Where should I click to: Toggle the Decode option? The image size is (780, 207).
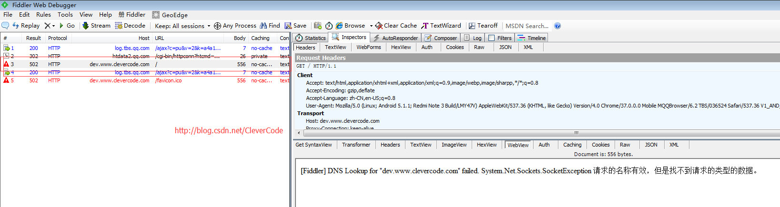coord(130,26)
